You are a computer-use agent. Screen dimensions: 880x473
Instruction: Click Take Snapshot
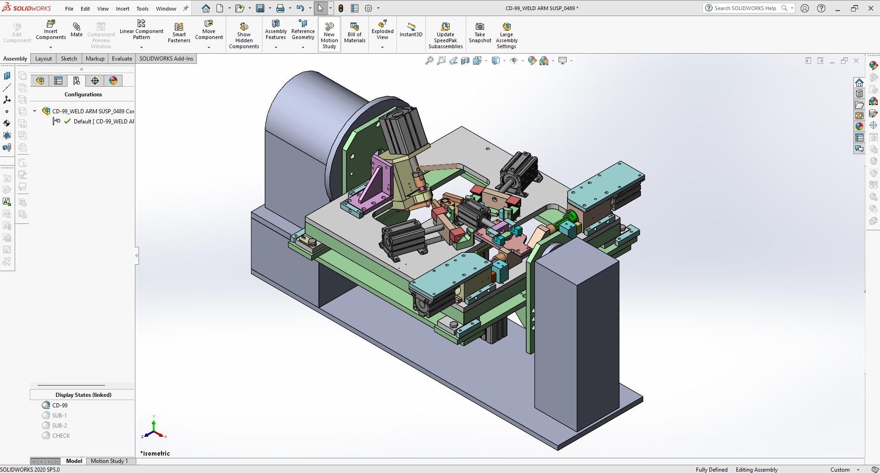click(480, 32)
